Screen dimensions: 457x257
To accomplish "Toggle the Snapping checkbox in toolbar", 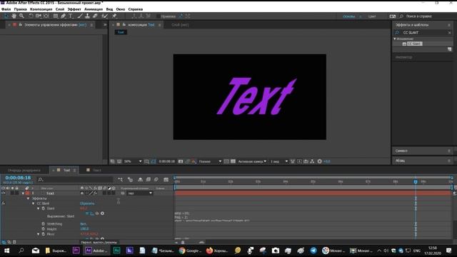I will tap(159, 16).
